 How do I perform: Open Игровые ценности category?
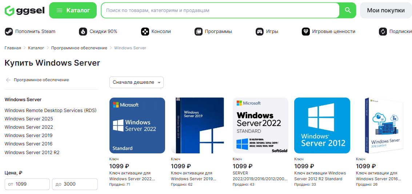(334, 32)
